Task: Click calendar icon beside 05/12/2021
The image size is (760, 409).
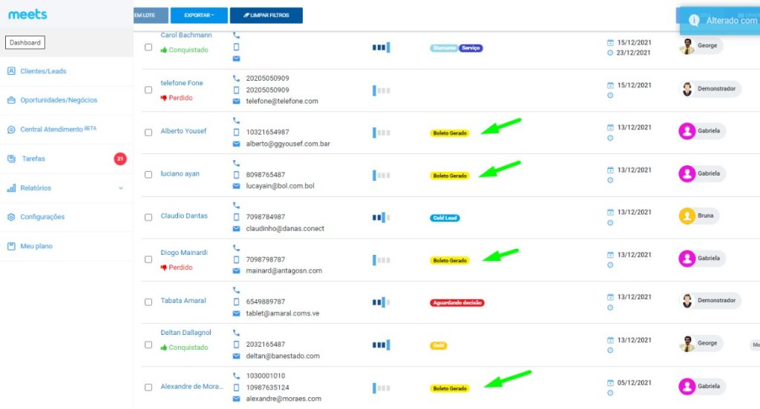Action: pos(610,383)
